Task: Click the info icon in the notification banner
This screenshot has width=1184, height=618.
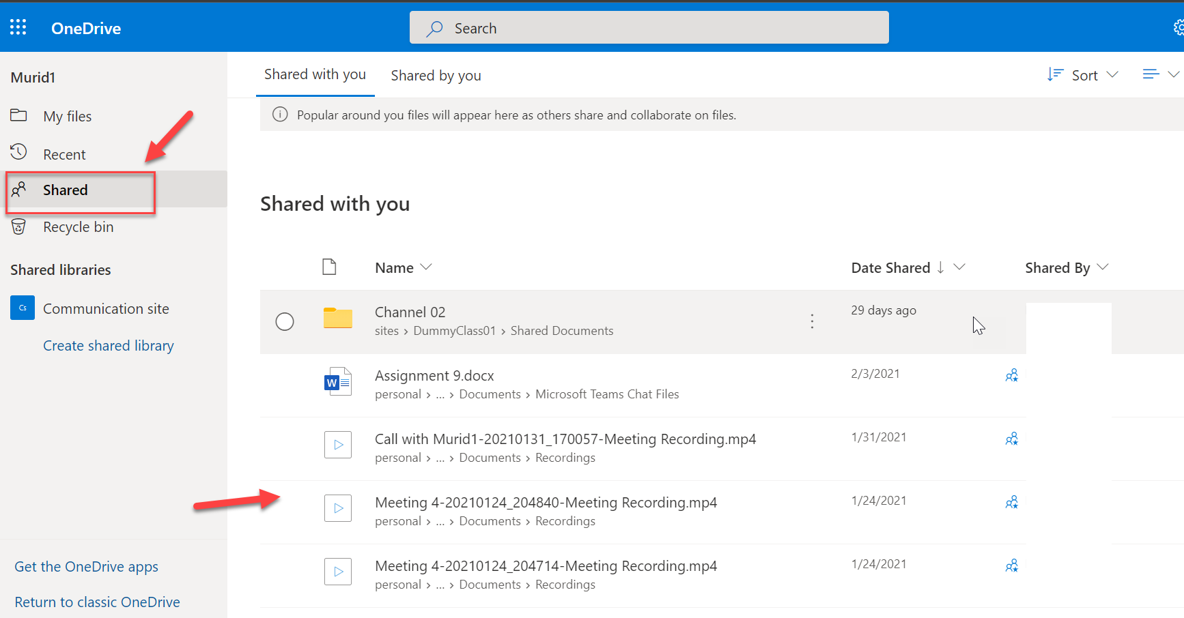Action: 280,115
